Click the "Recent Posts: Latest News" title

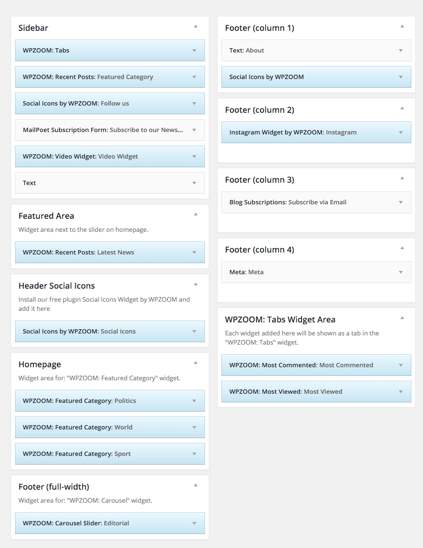[x=78, y=253]
